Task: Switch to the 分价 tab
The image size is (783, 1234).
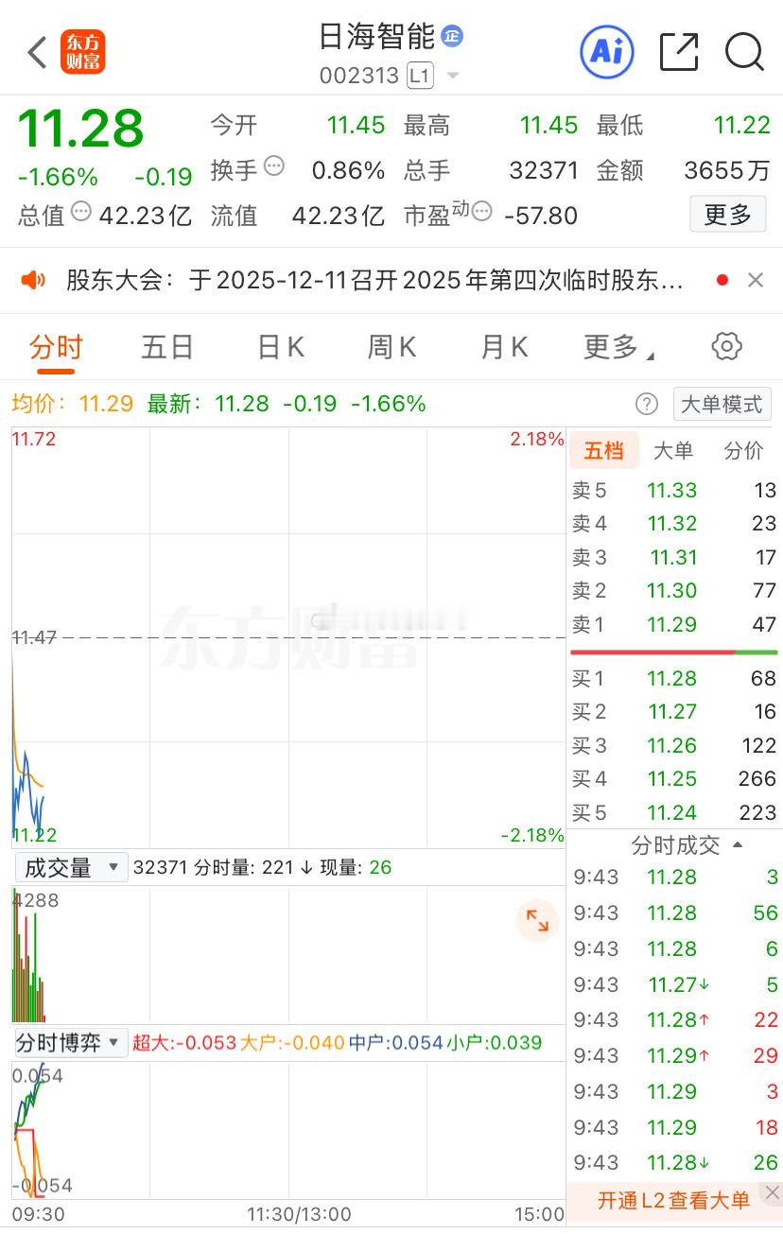Action: [x=743, y=451]
